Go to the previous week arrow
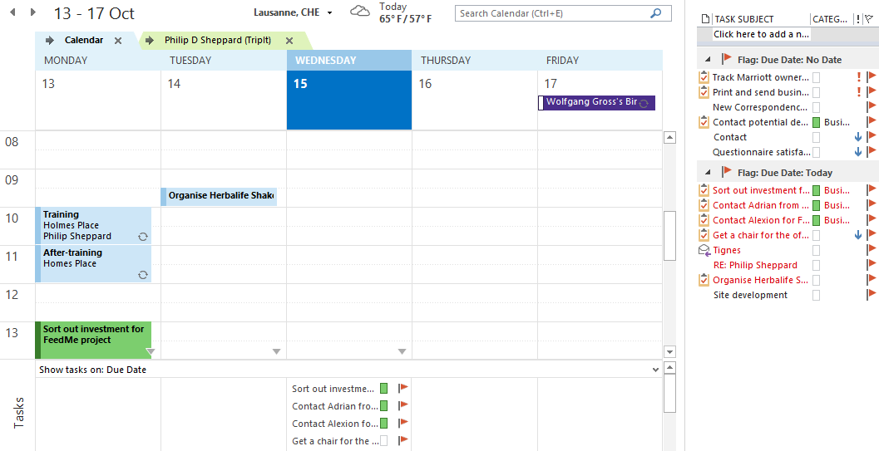 pos(12,12)
